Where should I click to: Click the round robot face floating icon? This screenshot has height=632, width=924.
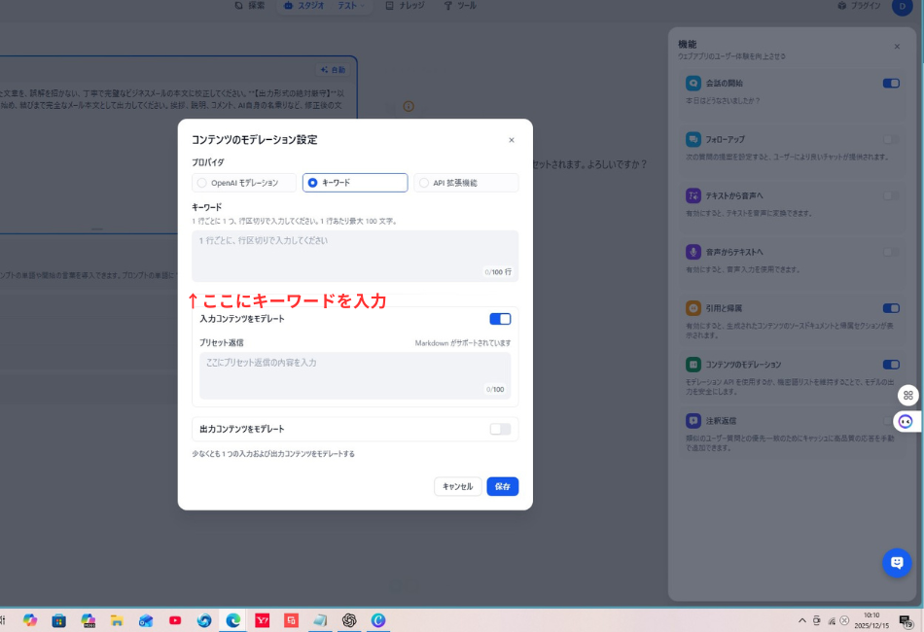coord(906,421)
